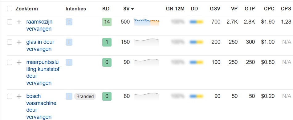
Task: Click the KD 14 difficulty badge
Action: click(107, 22)
